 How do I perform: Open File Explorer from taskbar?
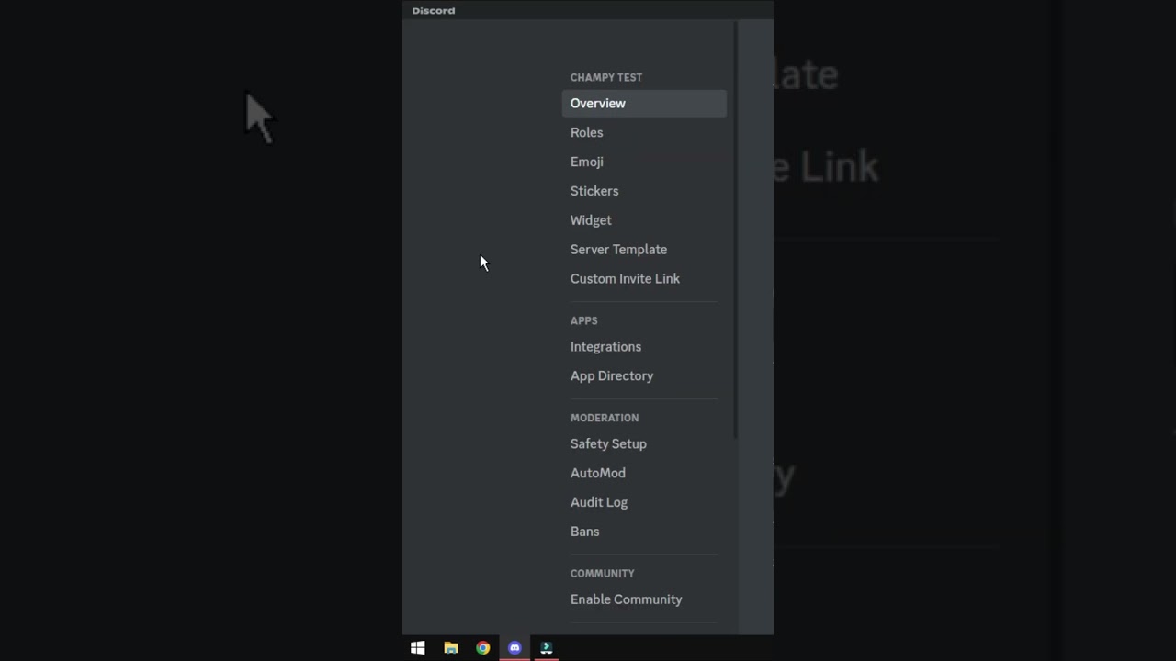point(451,648)
